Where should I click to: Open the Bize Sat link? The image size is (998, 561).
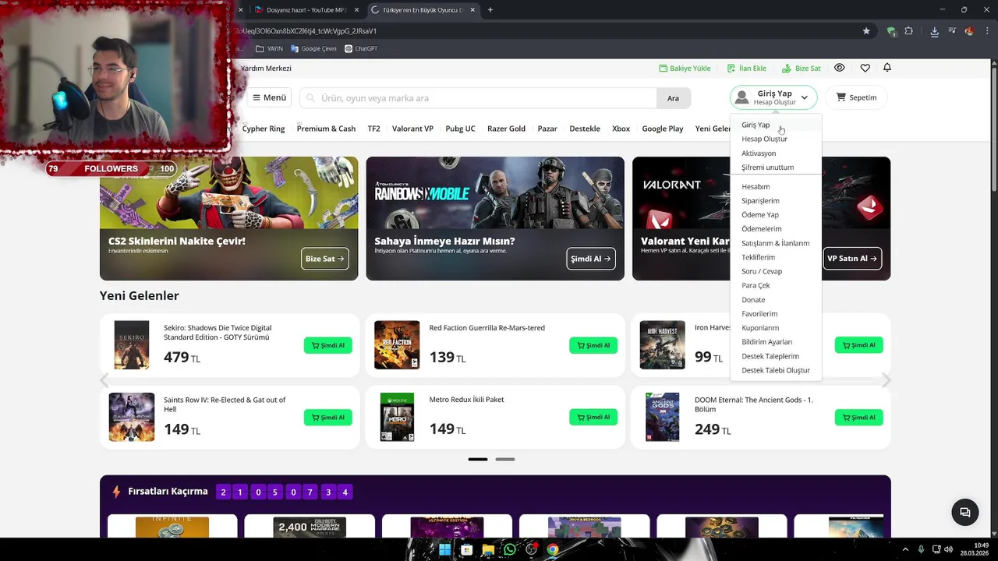tap(801, 69)
